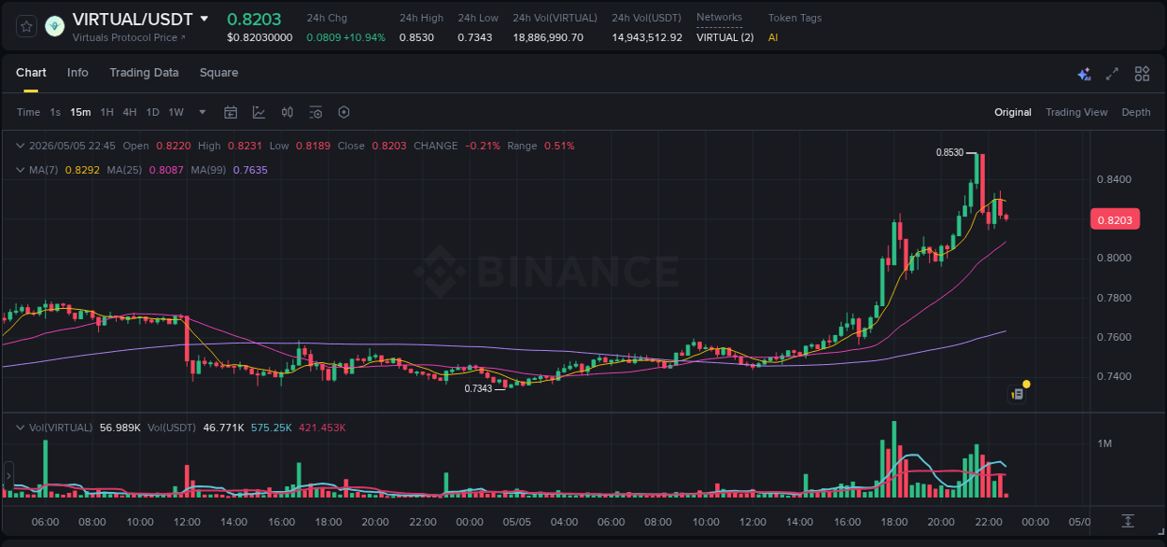Collapse the OHLC date info row
The image size is (1167, 547).
click(x=21, y=146)
